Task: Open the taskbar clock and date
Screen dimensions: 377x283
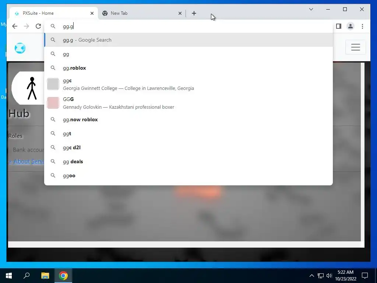Action: pyautogui.click(x=345, y=276)
